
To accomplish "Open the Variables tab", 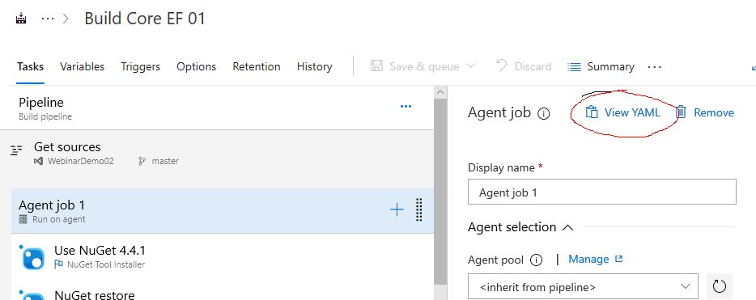I will pyautogui.click(x=82, y=66).
